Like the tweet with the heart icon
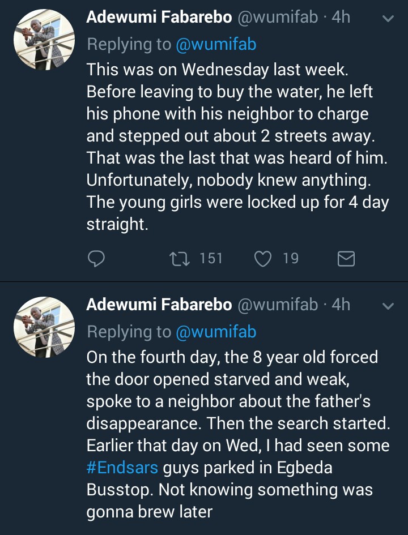408x535 pixels. [262, 259]
